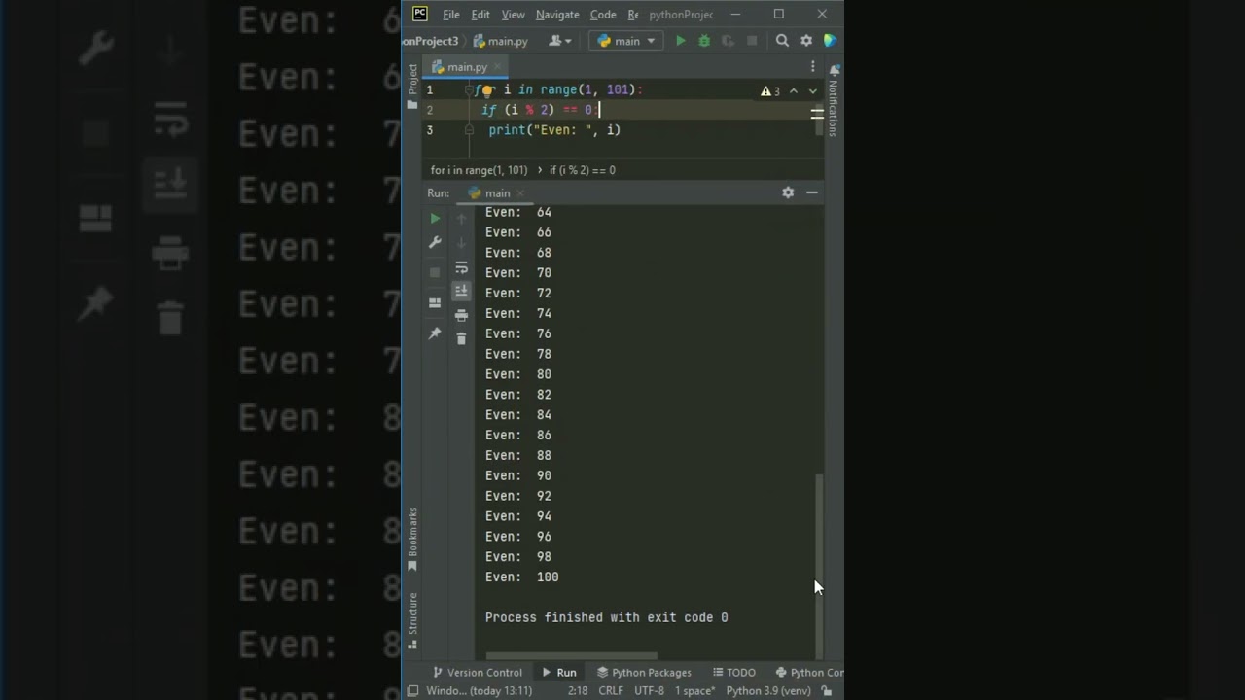Toggle soft-wrap in Run console

(462, 267)
